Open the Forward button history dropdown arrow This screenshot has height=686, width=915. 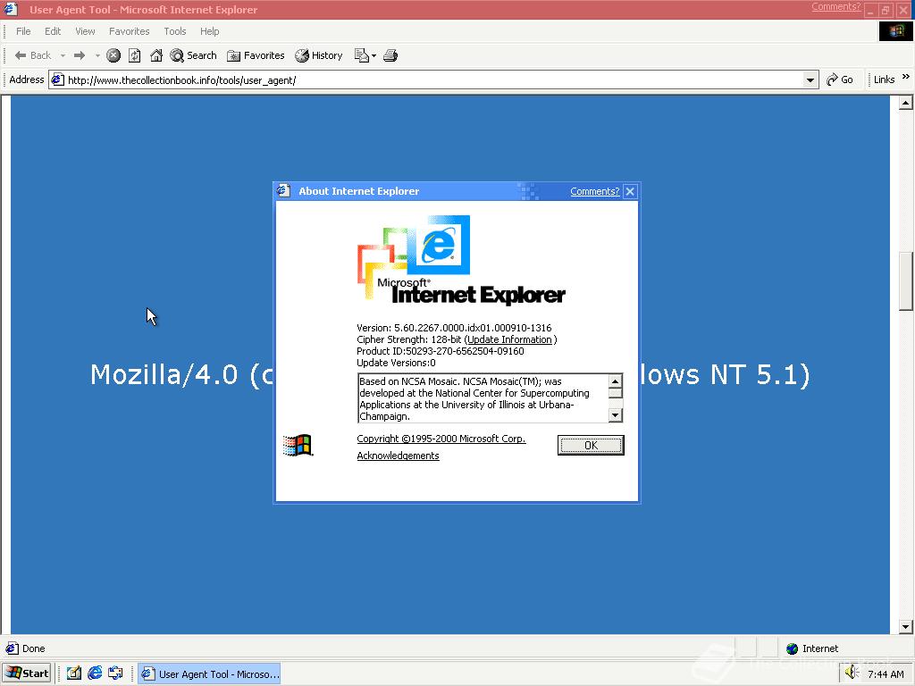pyautogui.click(x=97, y=55)
